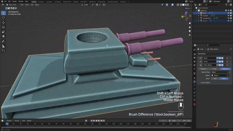Select wireframe shading mode

point(181,5)
